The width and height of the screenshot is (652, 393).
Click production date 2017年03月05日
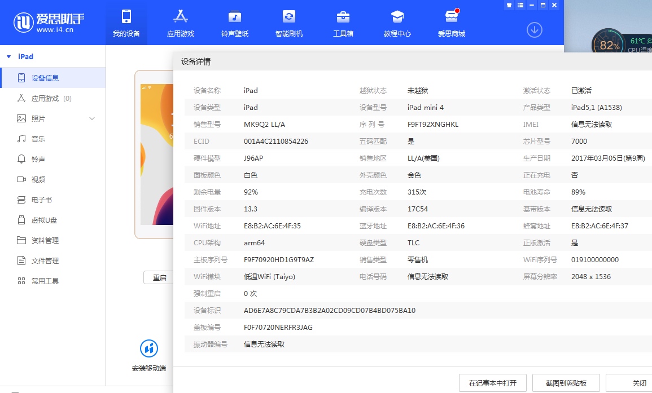tap(608, 158)
